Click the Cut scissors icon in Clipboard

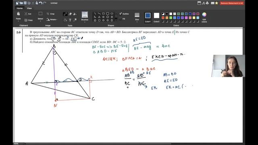point(26,14)
